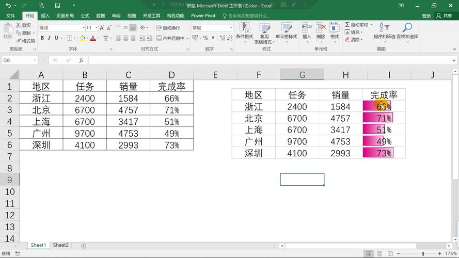Switch to Page Layout view in status bar
This screenshot has height=258, width=459.
(379, 253)
